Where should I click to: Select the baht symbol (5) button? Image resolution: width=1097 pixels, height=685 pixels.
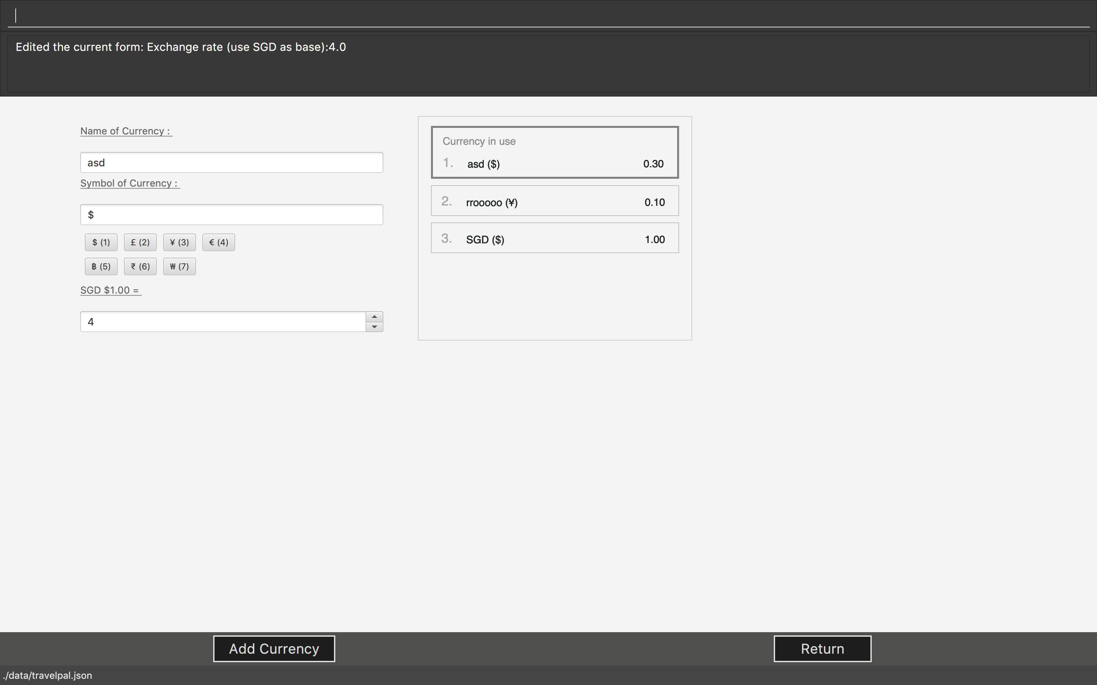(101, 266)
